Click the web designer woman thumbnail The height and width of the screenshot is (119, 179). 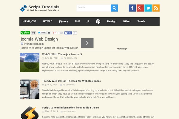click(x=30, y=89)
